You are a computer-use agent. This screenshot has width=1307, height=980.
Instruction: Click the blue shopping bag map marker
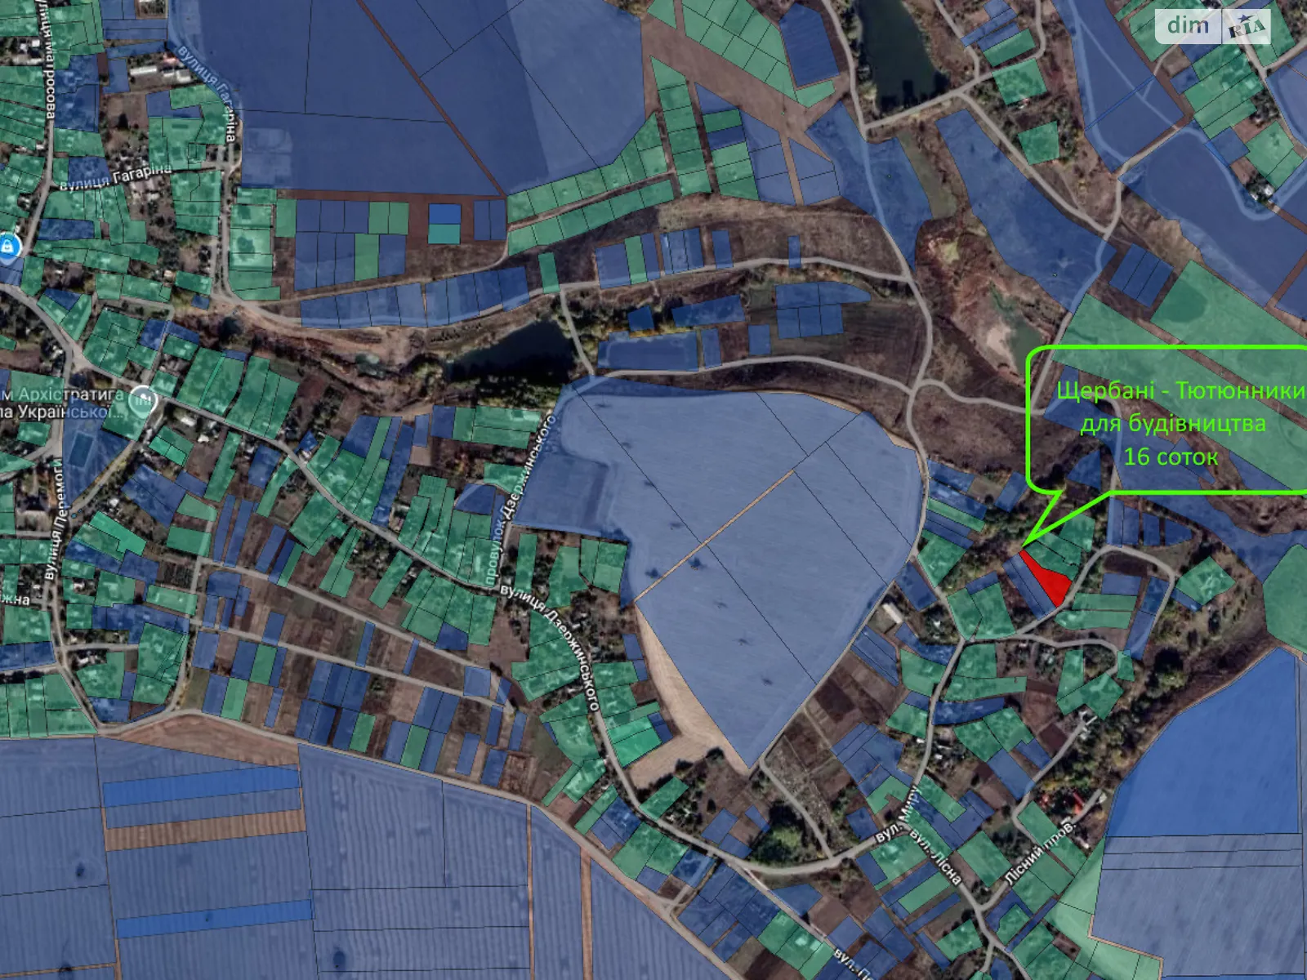coord(8,245)
